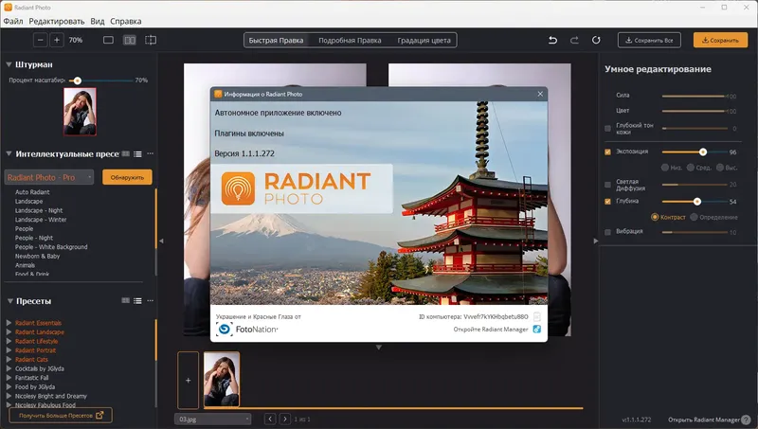Click the Сохранить Все button

(649, 40)
